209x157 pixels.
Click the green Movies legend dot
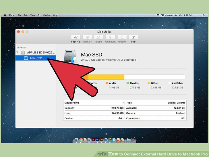(x=127, y=83)
